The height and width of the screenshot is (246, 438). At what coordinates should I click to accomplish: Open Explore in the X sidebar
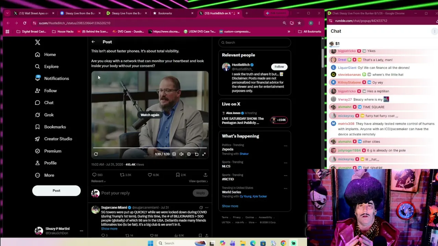click(x=47, y=67)
